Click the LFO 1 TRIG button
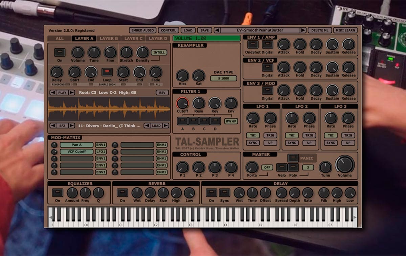 [x=270, y=135]
